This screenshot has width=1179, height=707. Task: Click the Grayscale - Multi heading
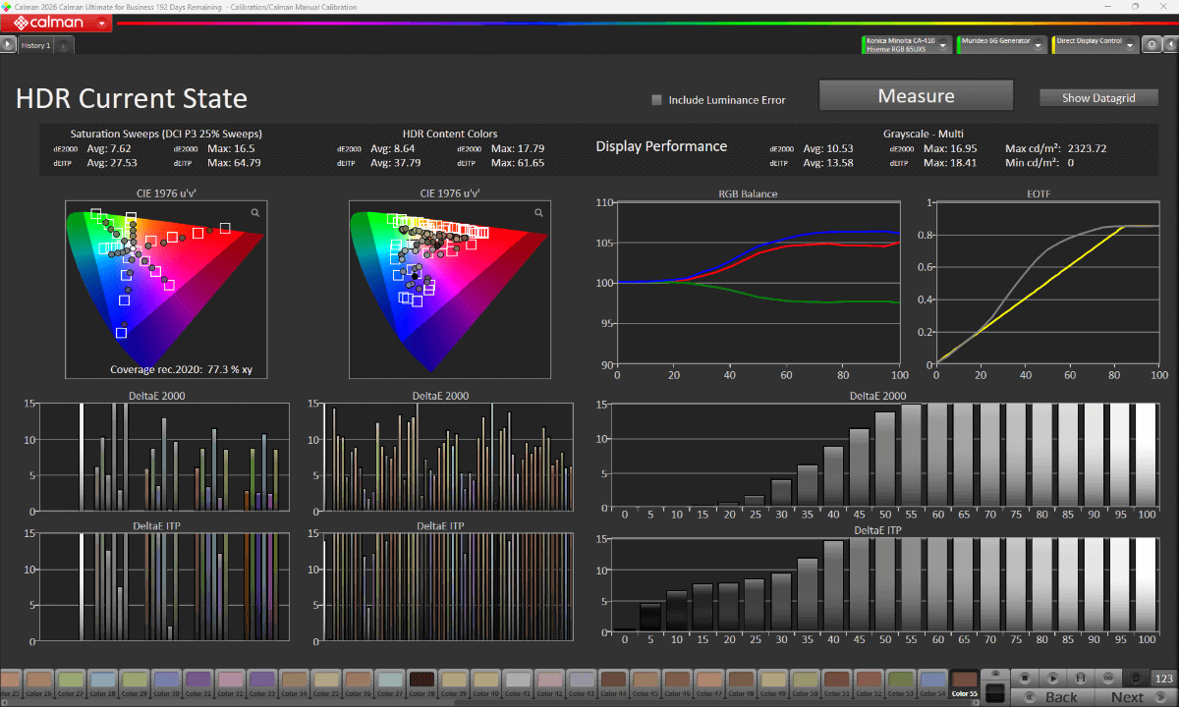coord(924,134)
